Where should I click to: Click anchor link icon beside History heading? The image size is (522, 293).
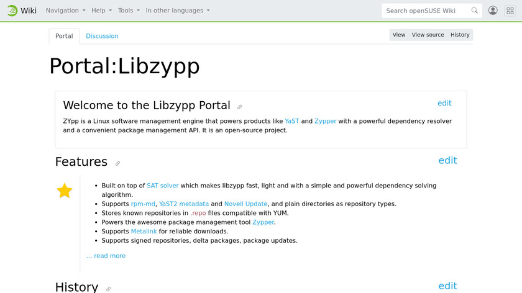(x=108, y=289)
